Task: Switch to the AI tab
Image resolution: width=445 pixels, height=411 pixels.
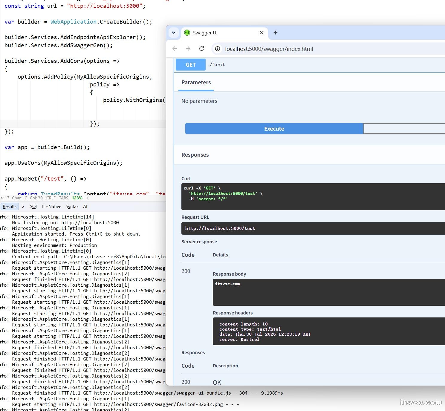Action: [85, 207]
